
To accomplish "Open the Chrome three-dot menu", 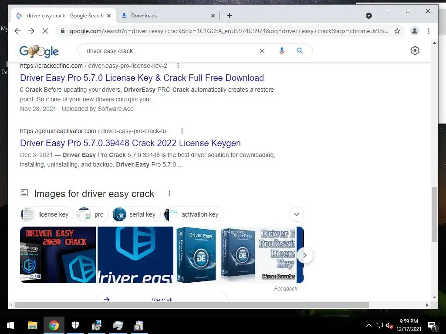I will (429, 31).
